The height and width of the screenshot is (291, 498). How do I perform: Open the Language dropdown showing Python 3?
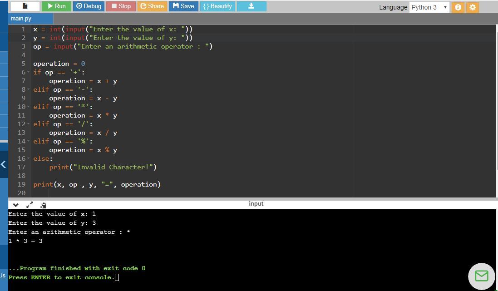(x=429, y=7)
